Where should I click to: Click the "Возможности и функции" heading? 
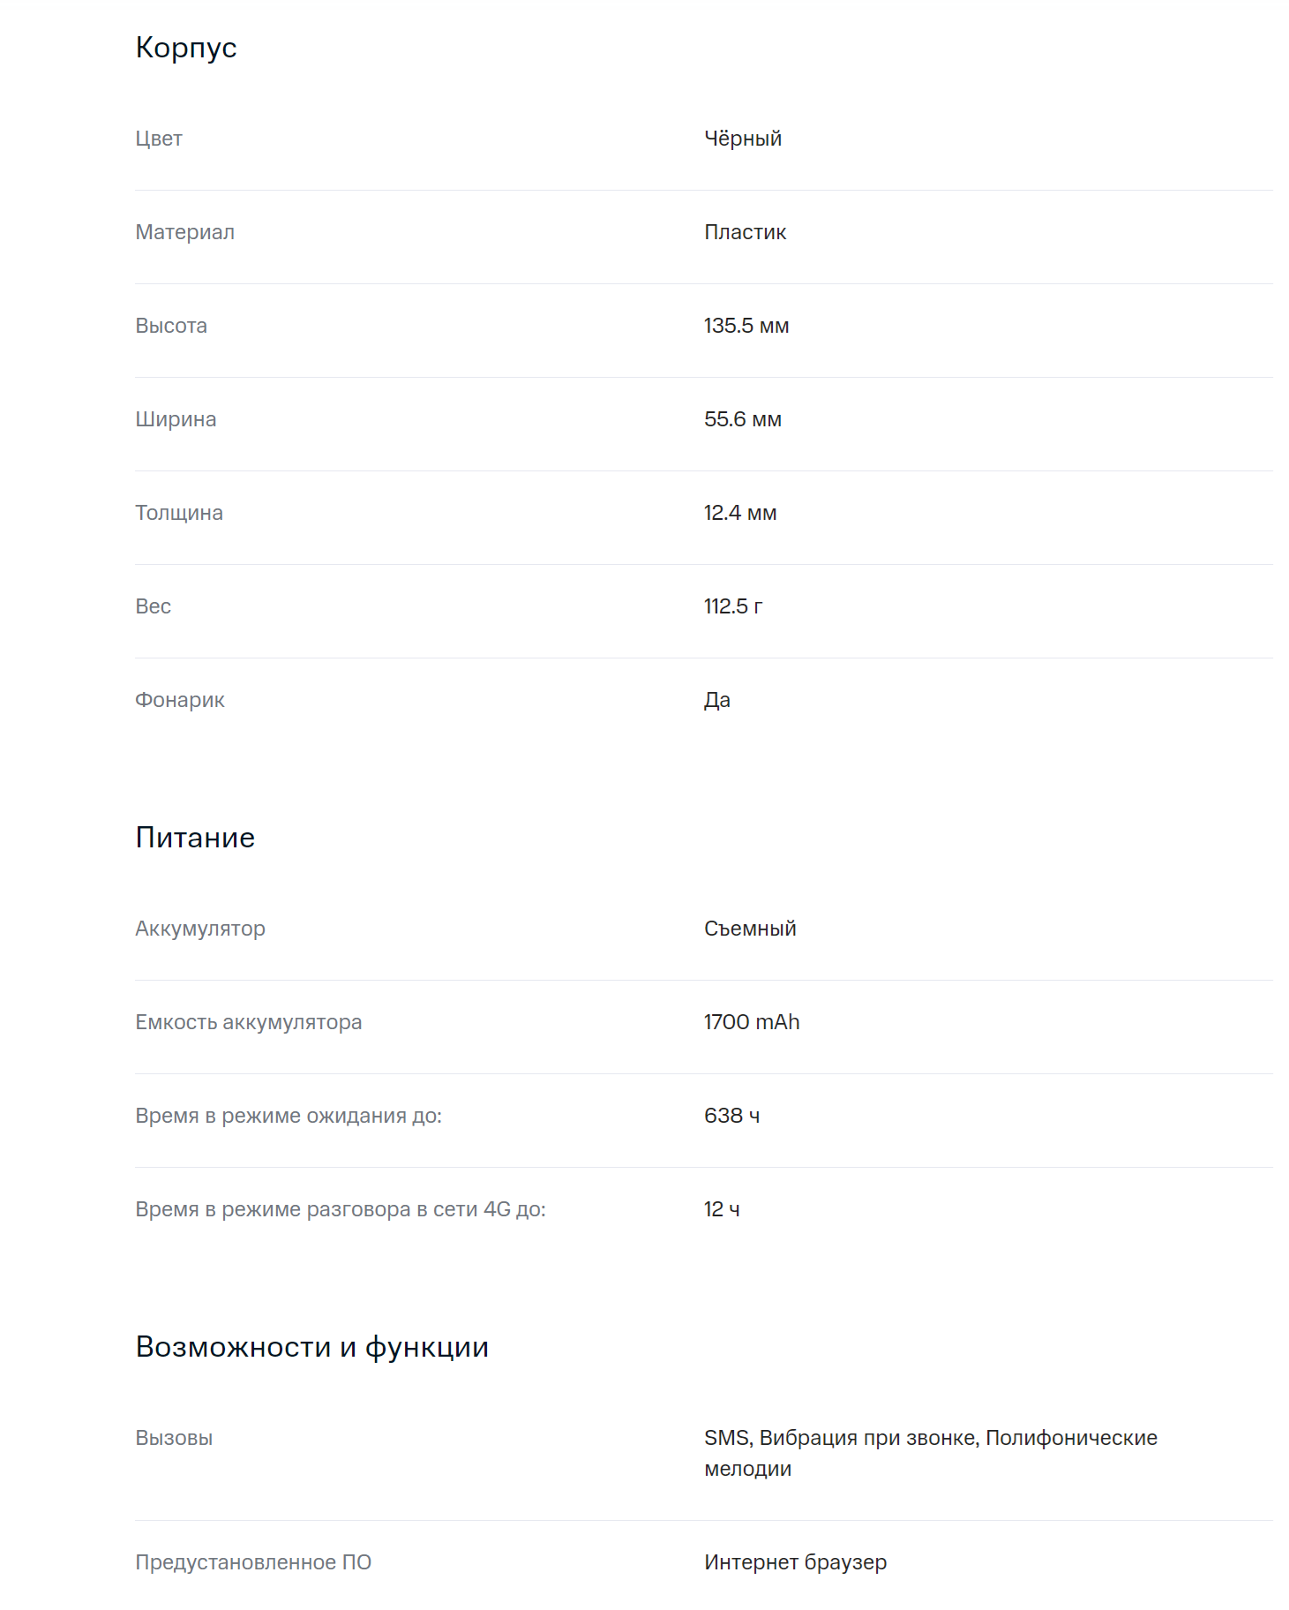click(x=312, y=1347)
